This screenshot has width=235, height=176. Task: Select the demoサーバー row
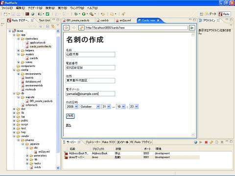point(131,157)
